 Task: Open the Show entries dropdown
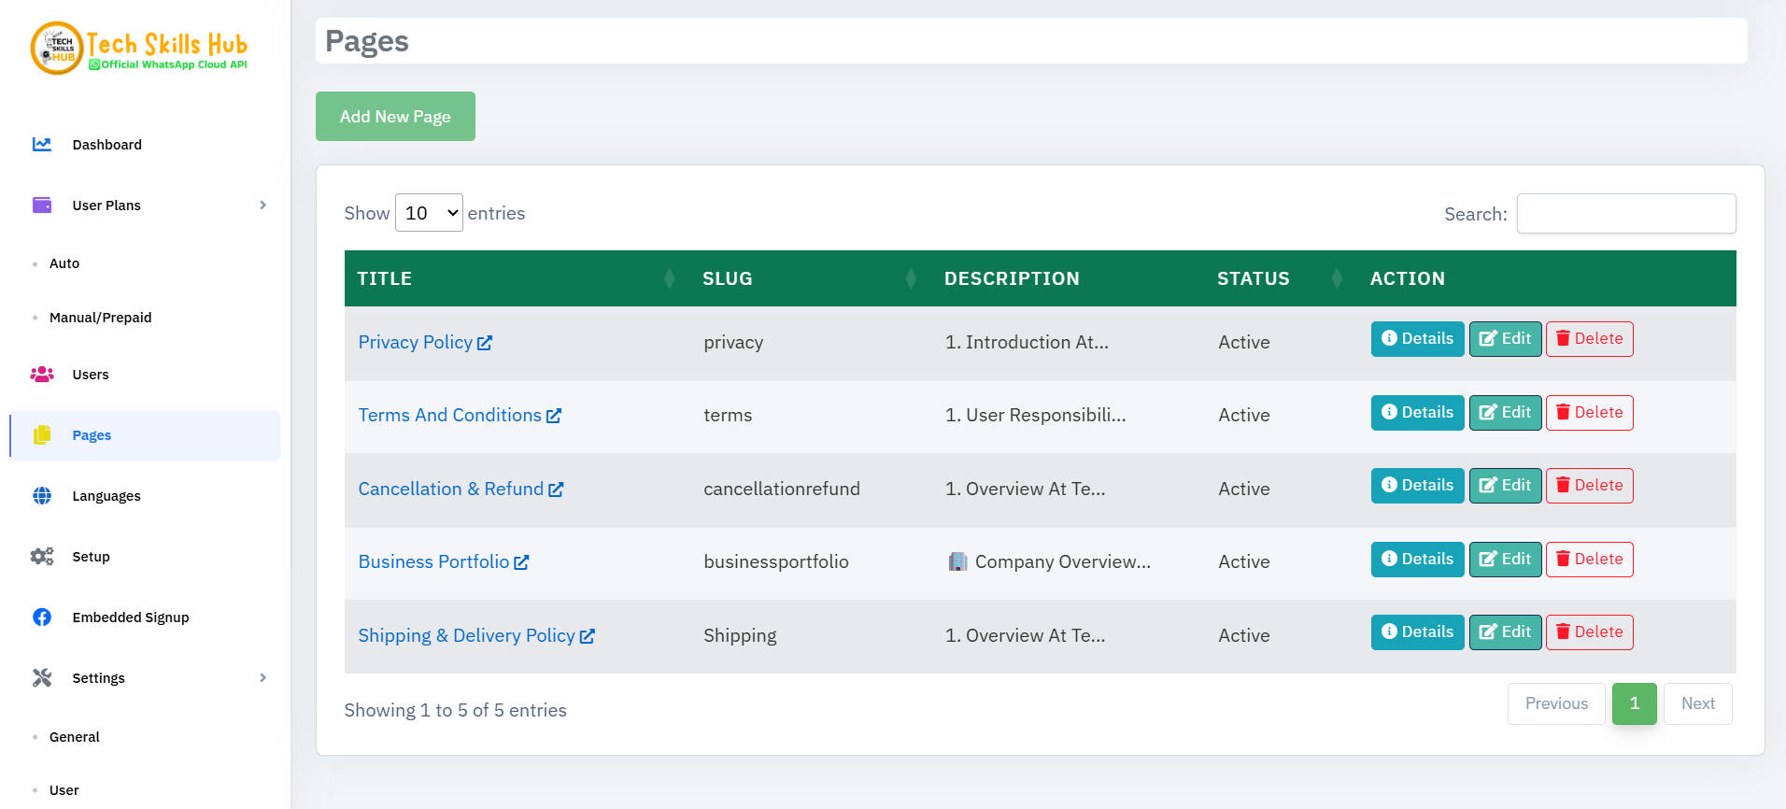[429, 213]
